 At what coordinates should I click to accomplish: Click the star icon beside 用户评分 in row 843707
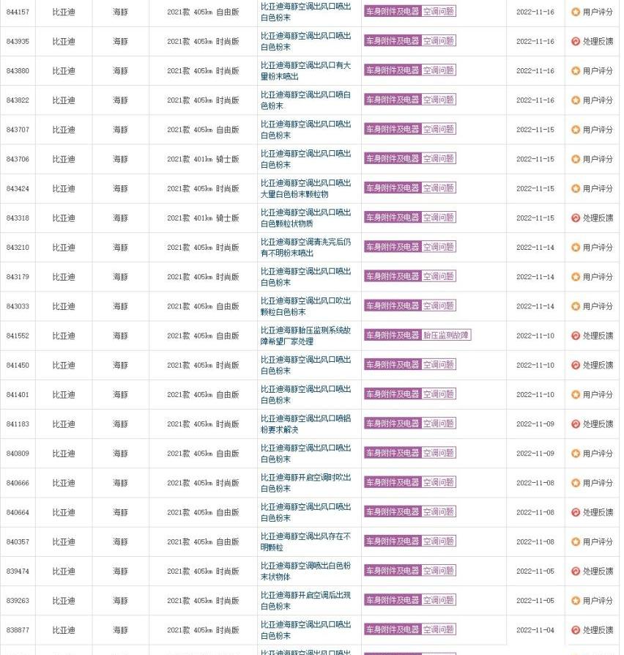point(576,130)
